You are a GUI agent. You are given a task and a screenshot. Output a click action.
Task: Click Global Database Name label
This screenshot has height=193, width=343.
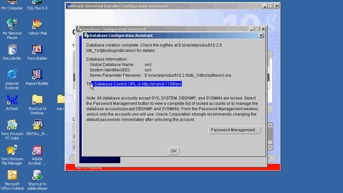pos(112,64)
